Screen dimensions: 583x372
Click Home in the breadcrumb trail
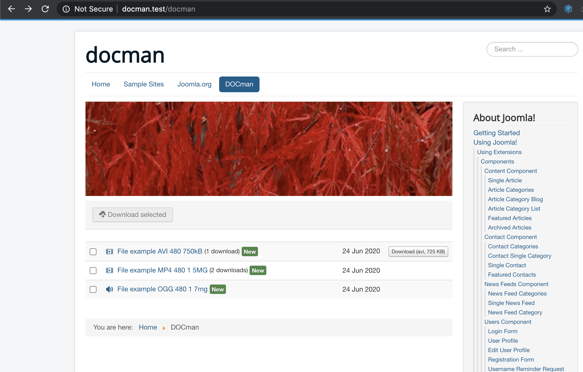(148, 327)
